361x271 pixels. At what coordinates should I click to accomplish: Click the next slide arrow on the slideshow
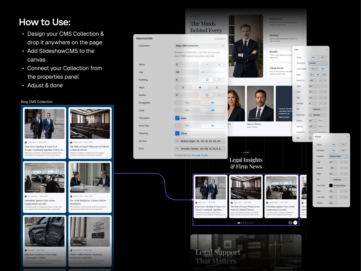pyautogui.click(x=295, y=223)
